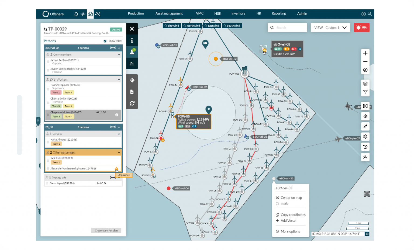
Task: Toggle the alarms counter showing 99+
Action: click(x=362, y=27)
